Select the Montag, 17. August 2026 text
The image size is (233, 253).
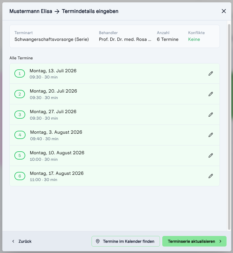[x=57, y=173]
